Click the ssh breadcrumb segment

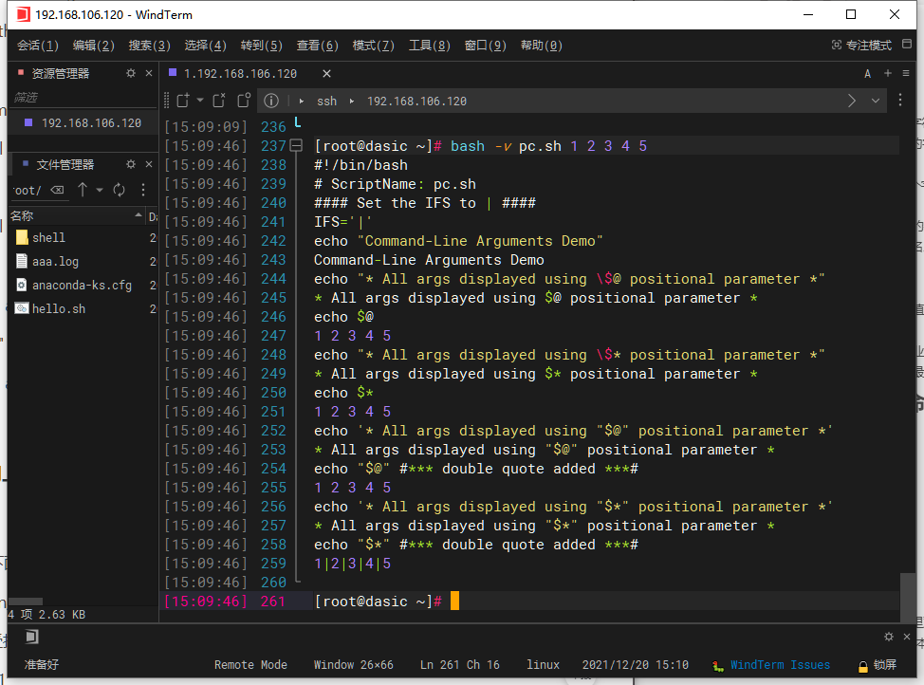(x=326, y=102)
